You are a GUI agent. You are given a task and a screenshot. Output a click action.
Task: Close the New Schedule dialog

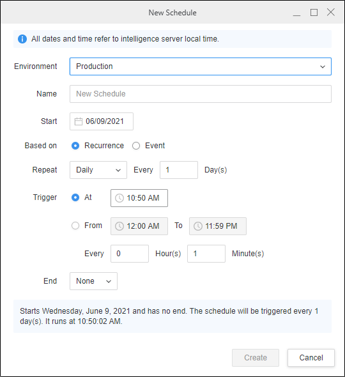[331, 12]
